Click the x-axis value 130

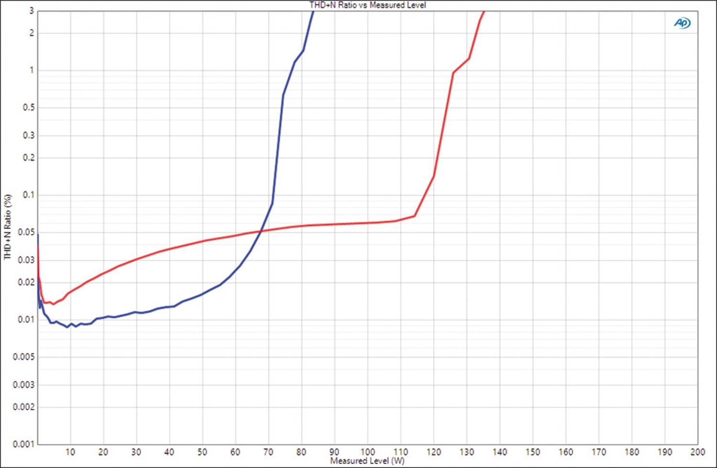tap(467, 452)
